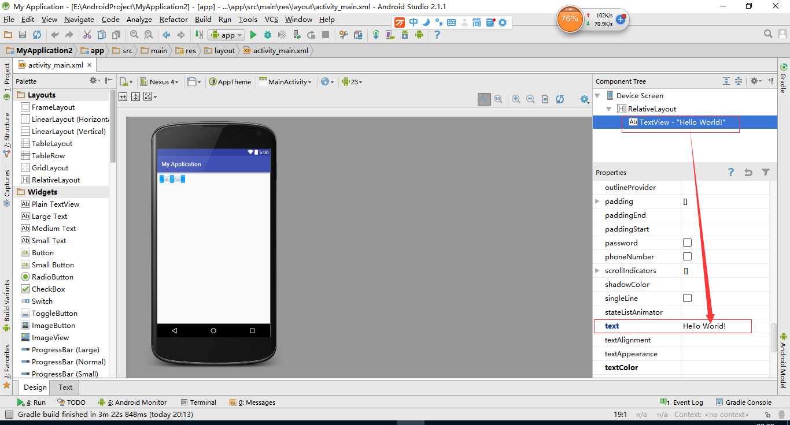Click the Back navigation arrow icon
The image size is (790, 425).
click(167, 35)
